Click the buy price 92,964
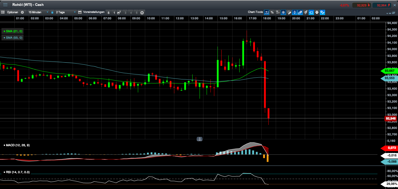 point(382,5)
